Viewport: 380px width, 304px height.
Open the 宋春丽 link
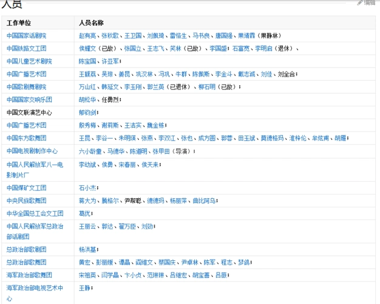pyautogui.click(x=127, y=165)
